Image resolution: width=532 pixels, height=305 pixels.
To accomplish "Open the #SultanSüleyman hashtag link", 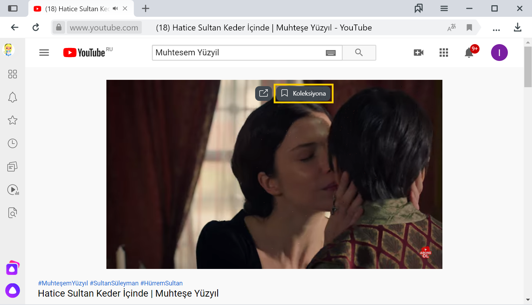I will pyautogui.click(x=114, y=283).
